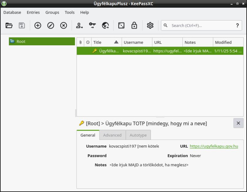Click inside the Search (Ctrl+F) field

202,26
